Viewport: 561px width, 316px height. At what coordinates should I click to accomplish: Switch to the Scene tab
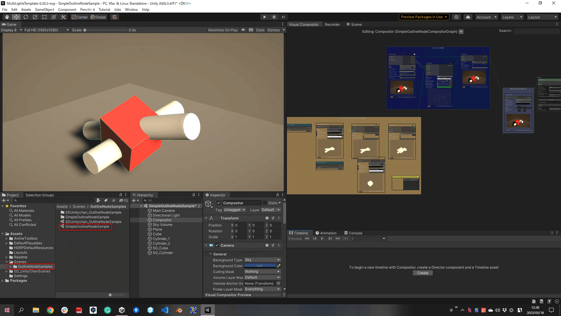coord(354,24)
